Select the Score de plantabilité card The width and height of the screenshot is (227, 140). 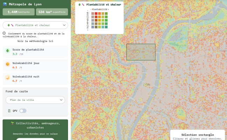(x=35, y=52)
